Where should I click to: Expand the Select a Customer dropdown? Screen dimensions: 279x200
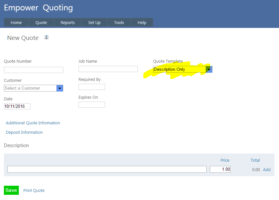coord(60,88)
